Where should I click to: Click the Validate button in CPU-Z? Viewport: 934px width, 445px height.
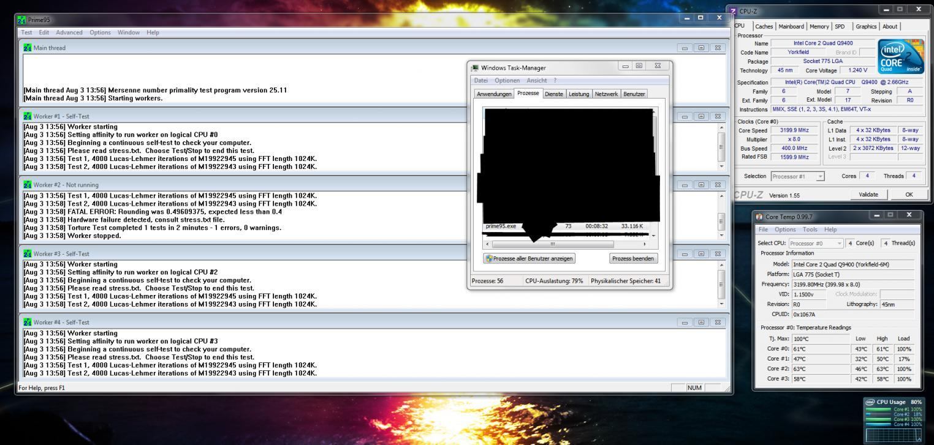(x=868, y=194)
